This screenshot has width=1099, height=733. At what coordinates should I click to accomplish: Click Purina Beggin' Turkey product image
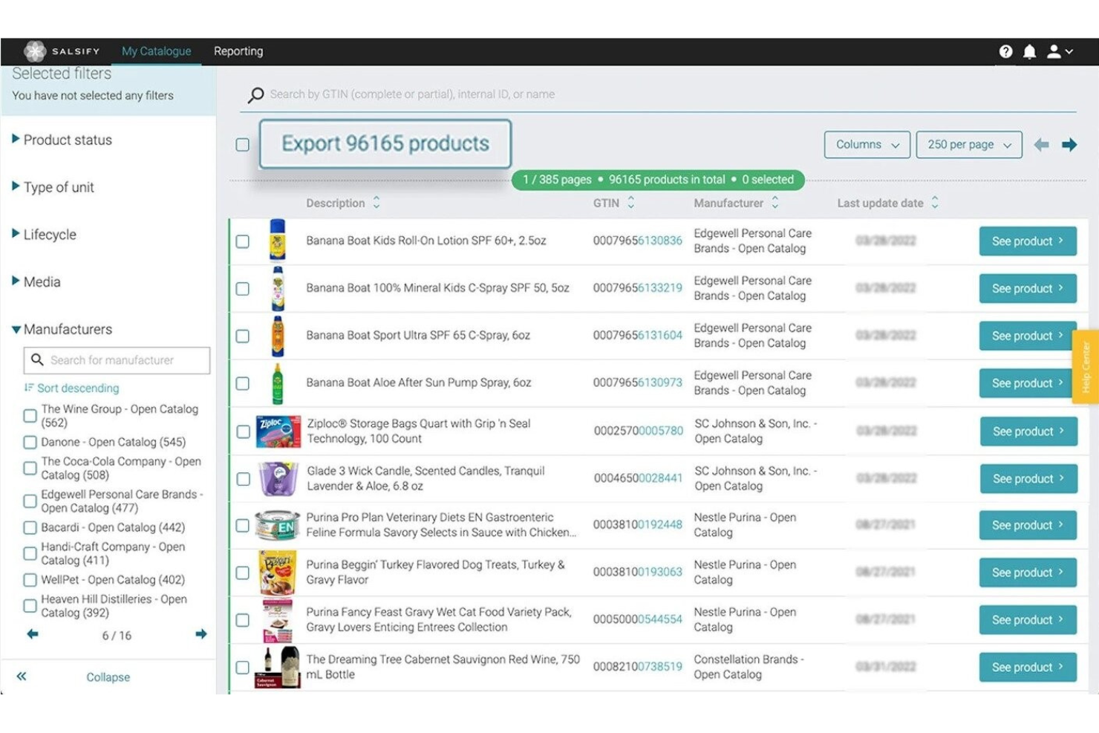pyautogui.click(x=278, y=573)
